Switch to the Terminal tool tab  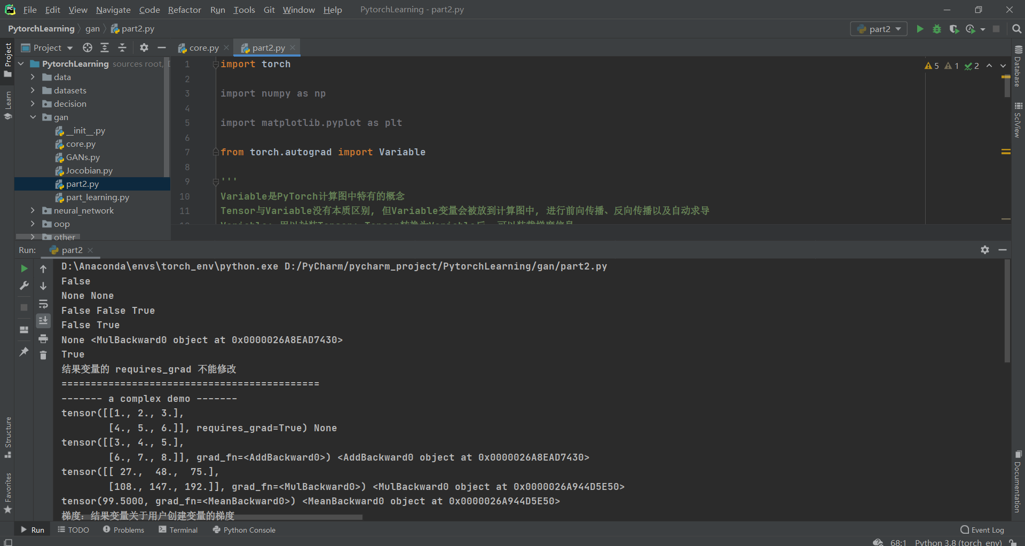point(178,529)
